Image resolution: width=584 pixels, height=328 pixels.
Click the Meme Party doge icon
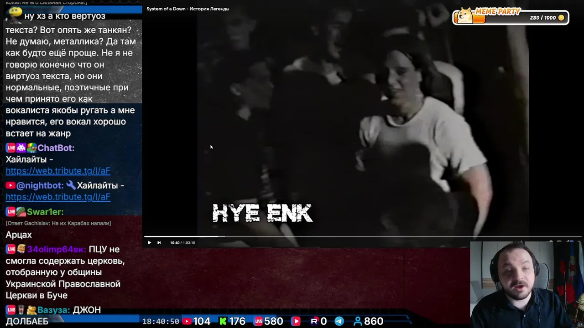pyautogui.click(x=465, y=15)
